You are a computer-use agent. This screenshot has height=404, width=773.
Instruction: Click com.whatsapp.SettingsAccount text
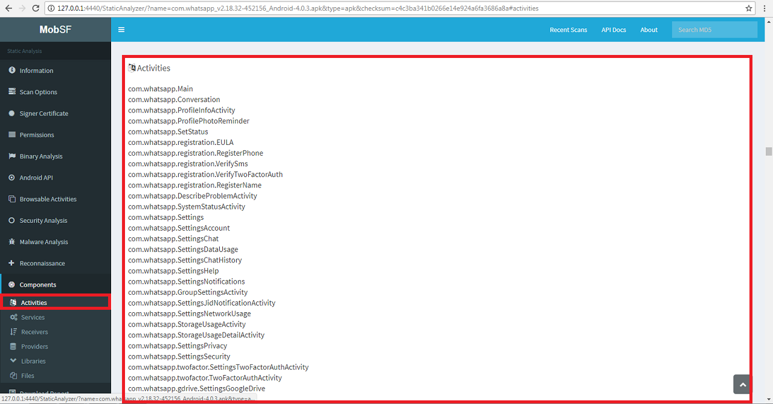pyautogui.click(x=179, y=228)
